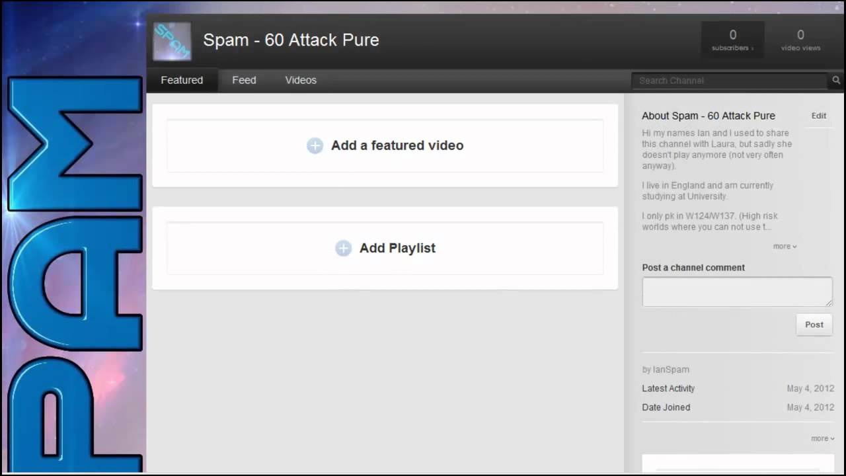Expand more below Date Joined
This screenshot has height=476, width=846.
click(822, 438)
